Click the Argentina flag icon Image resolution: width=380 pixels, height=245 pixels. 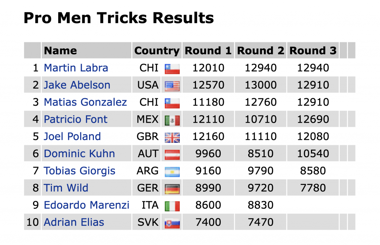(172, 172)
